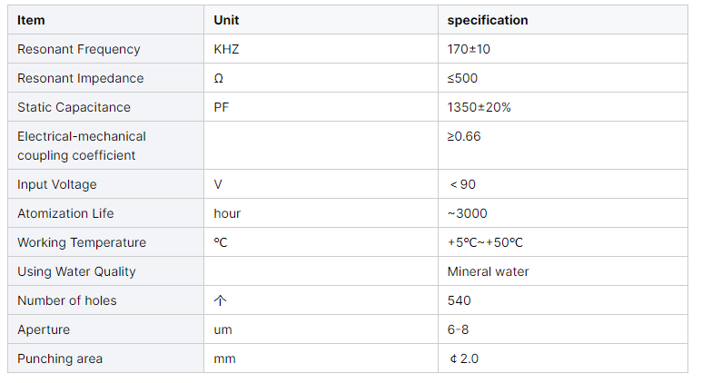The image size is (702, 383).
Task: Click the Item column header
Action: (31, 20)
